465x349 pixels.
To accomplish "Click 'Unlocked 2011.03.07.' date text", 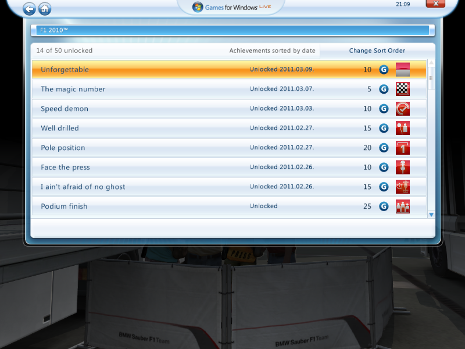I will 282,89.
